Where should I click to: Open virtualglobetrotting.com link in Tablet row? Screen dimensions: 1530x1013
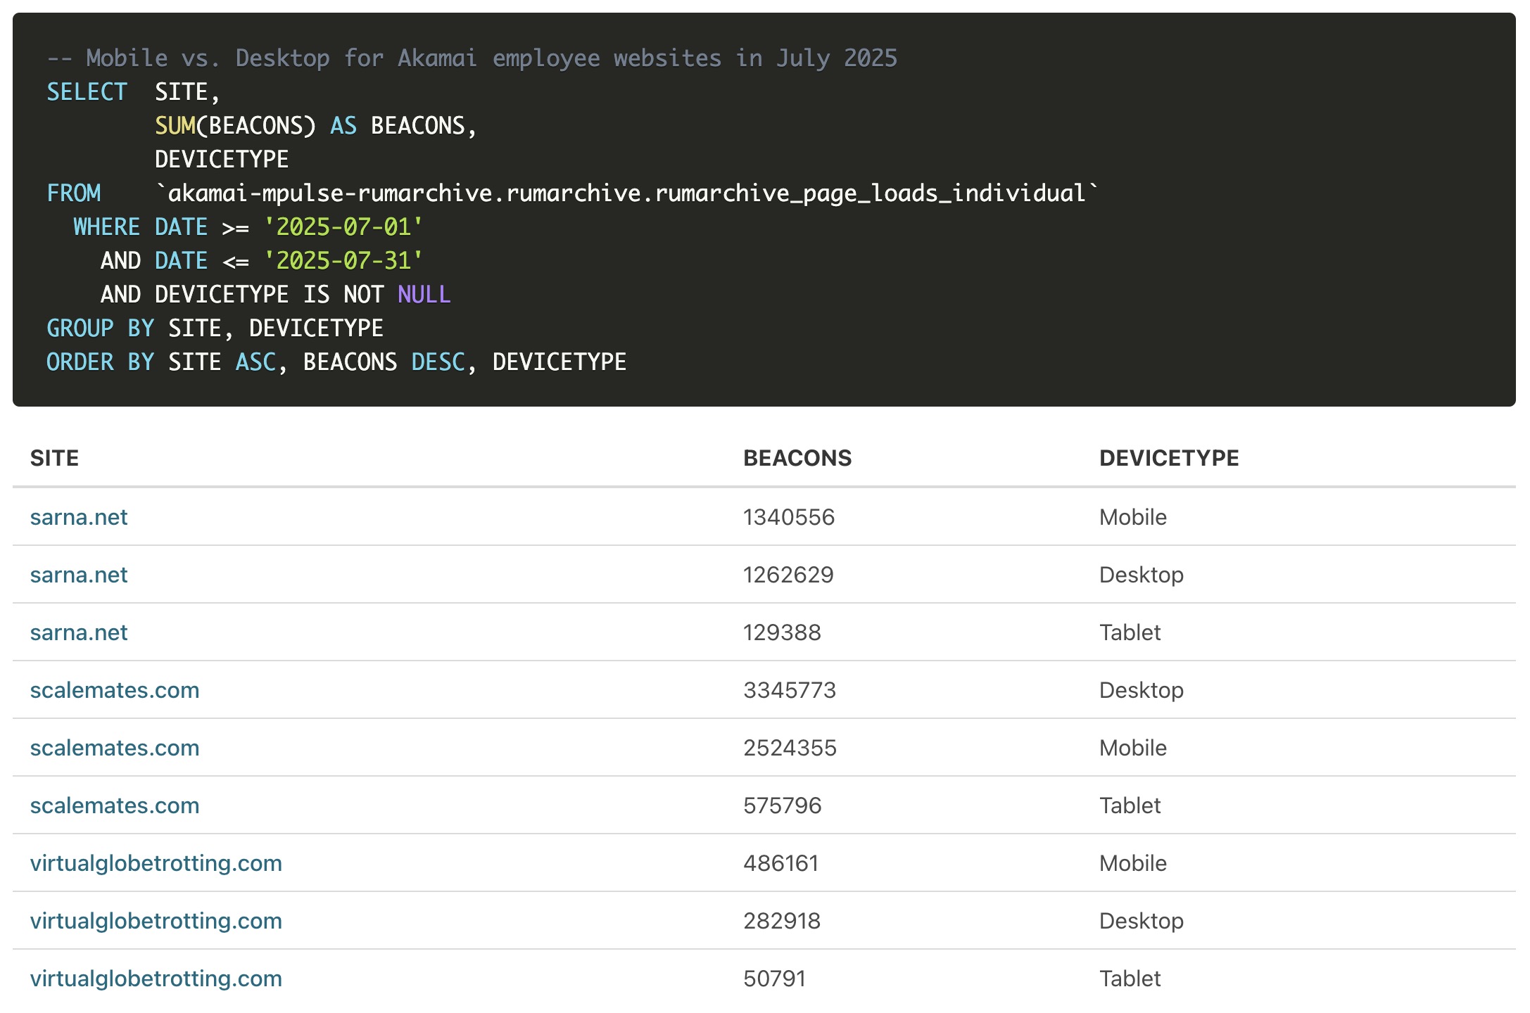(156, 979)
